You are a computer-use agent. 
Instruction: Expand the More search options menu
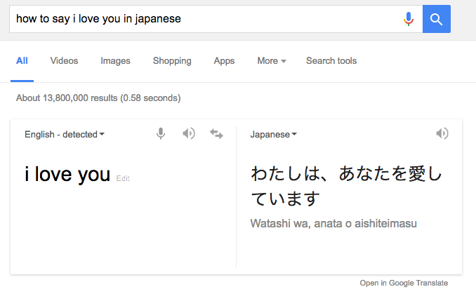coord(271,61)
